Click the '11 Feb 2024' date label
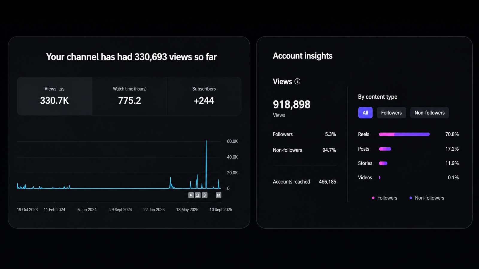Screen dimensions: 479x269 tap(54, 210)
